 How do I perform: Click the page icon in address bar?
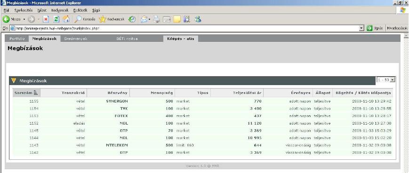13,28
